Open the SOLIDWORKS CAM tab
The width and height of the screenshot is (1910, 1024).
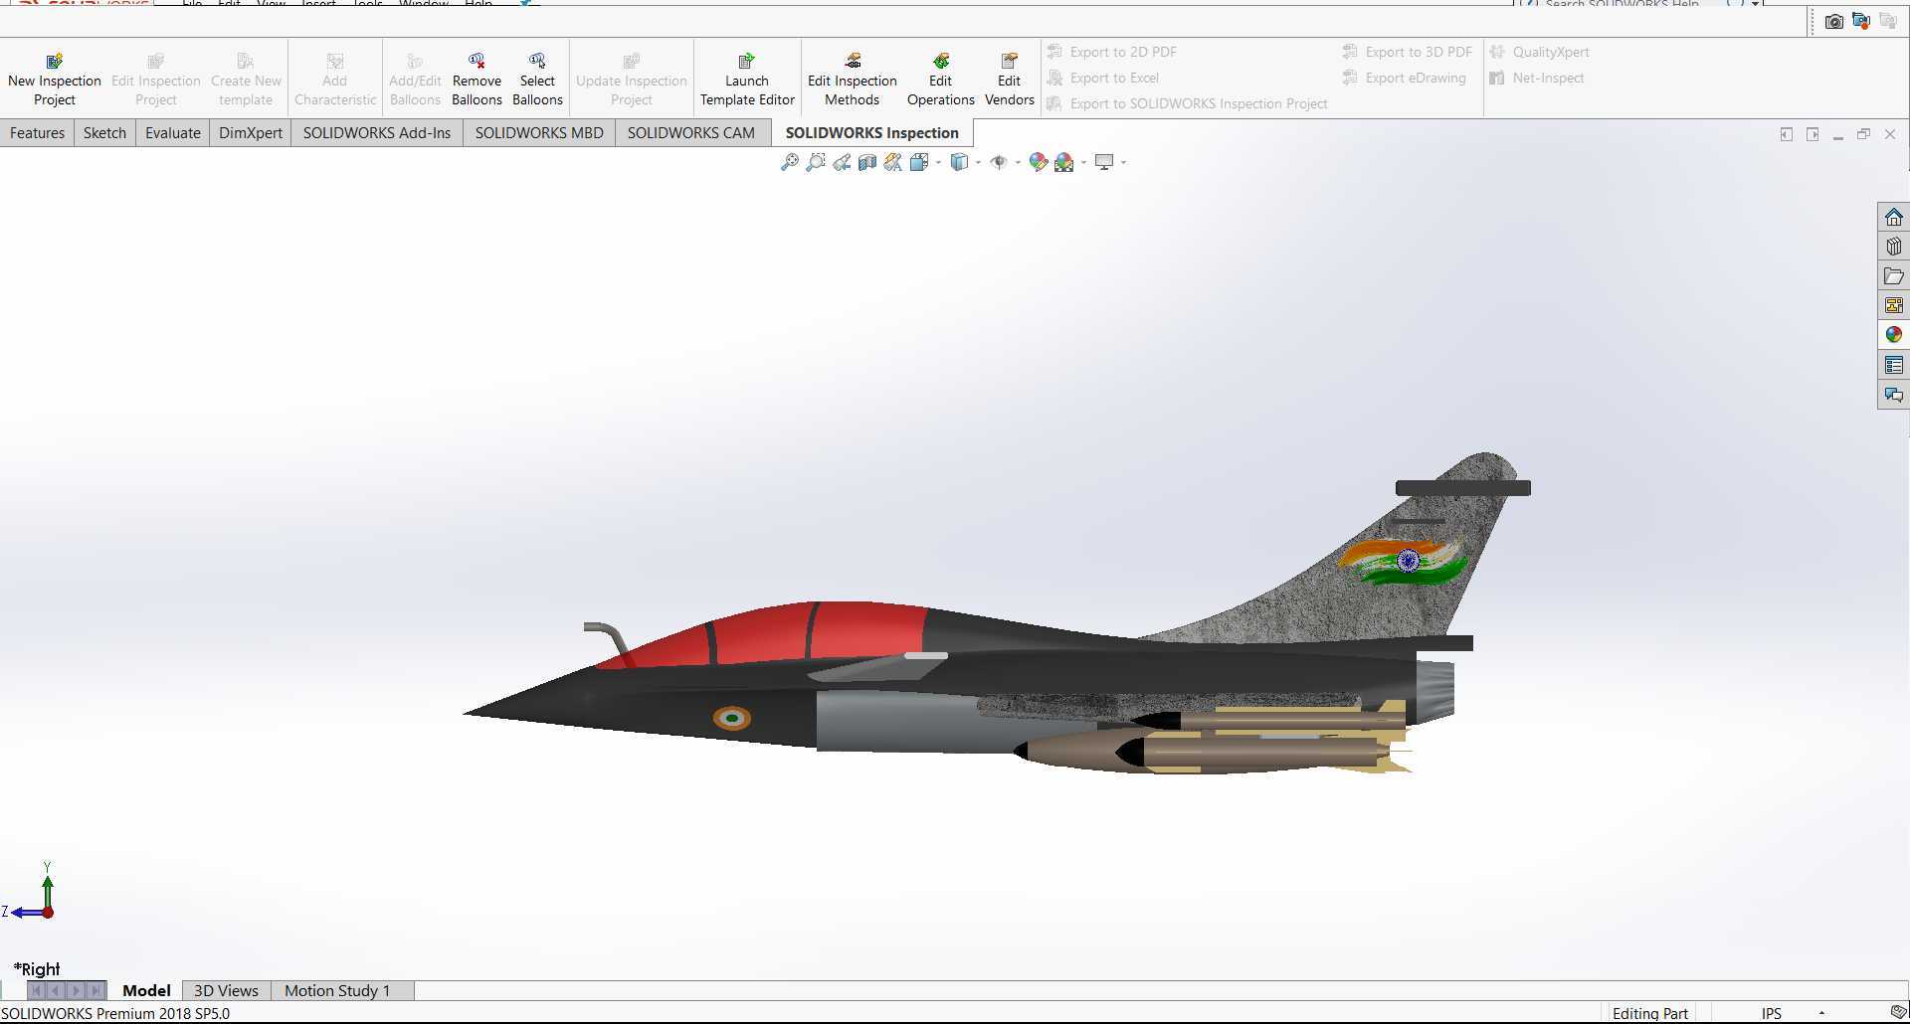691,133
